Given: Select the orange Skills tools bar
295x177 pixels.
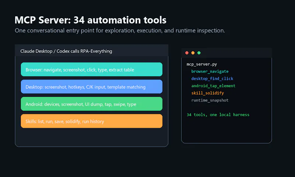Looking at the screenshot, I should coord(91,121).
